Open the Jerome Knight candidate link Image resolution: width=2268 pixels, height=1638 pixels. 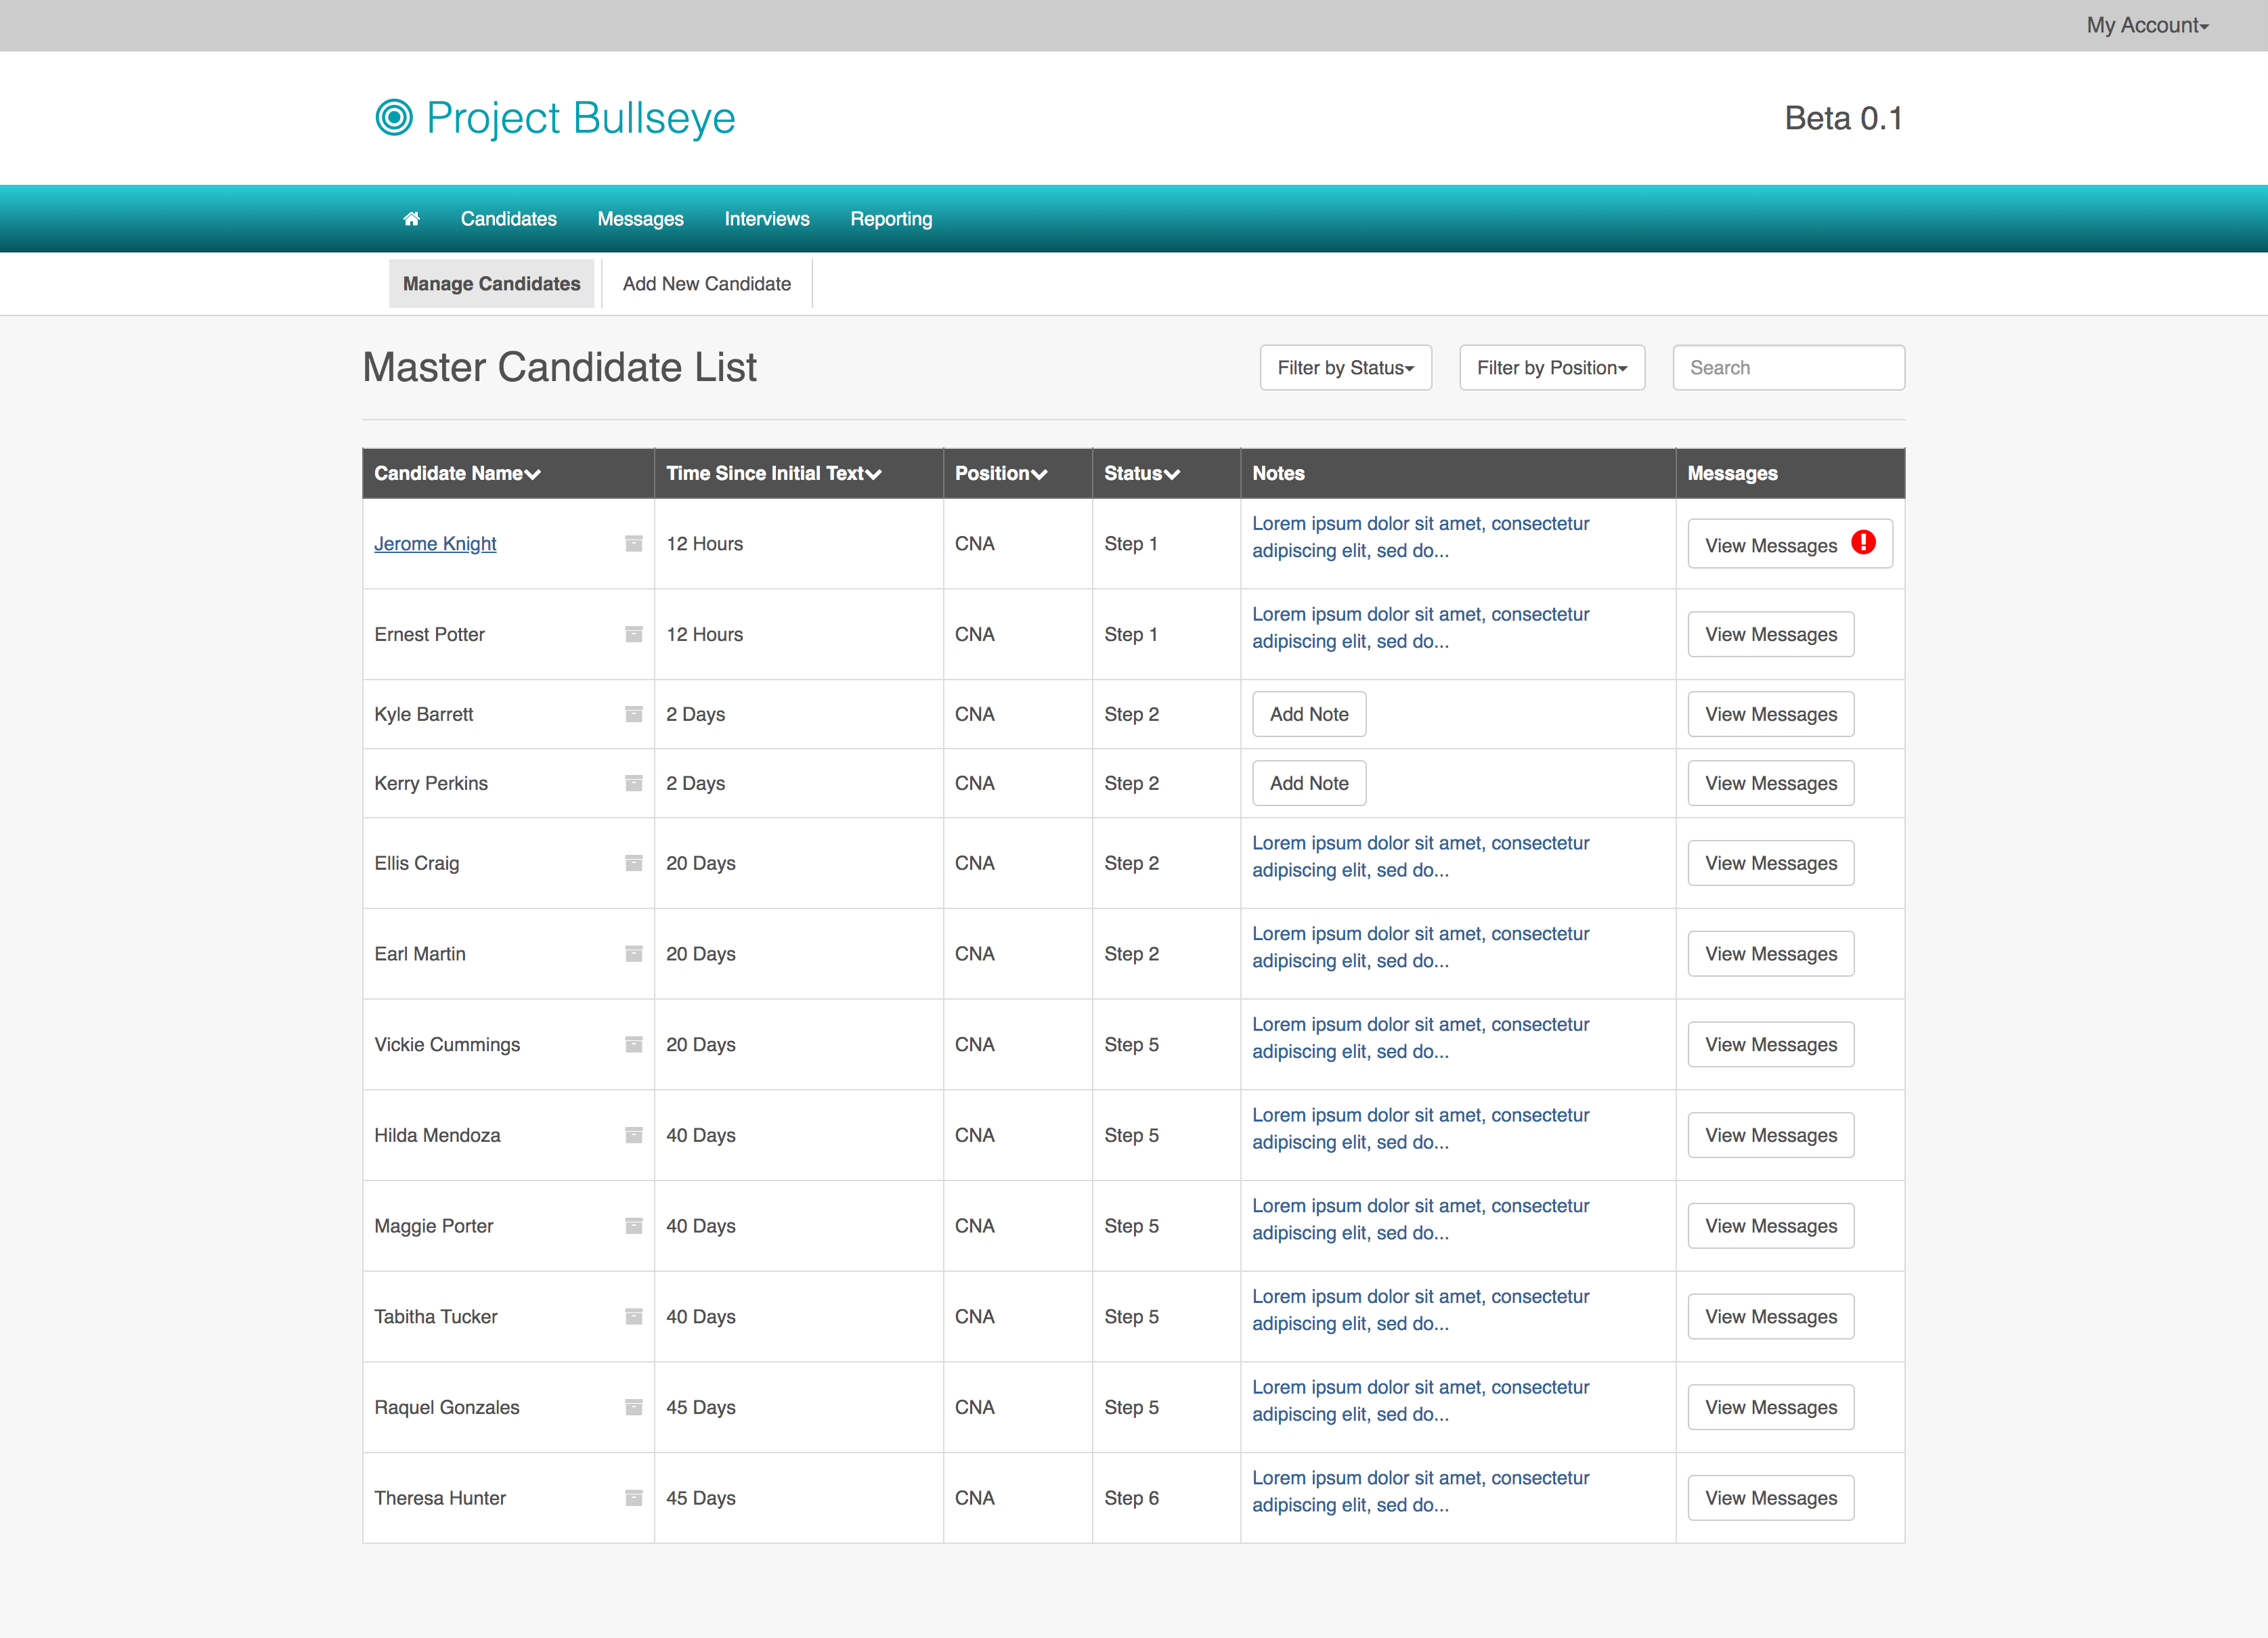point(435,544)
